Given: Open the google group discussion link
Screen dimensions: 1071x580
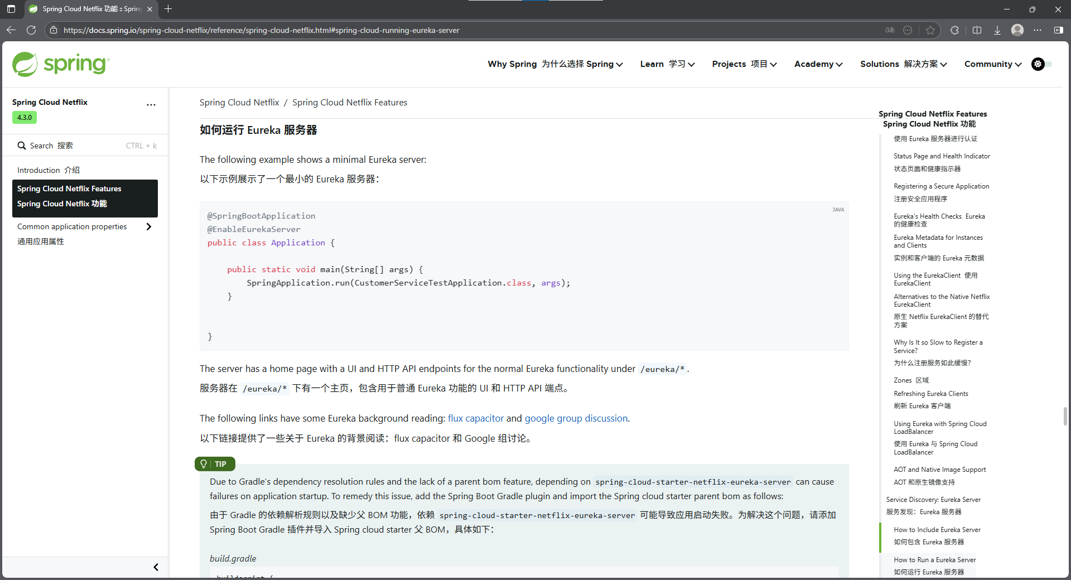Looking at the screenshot, I should [576, 418].
